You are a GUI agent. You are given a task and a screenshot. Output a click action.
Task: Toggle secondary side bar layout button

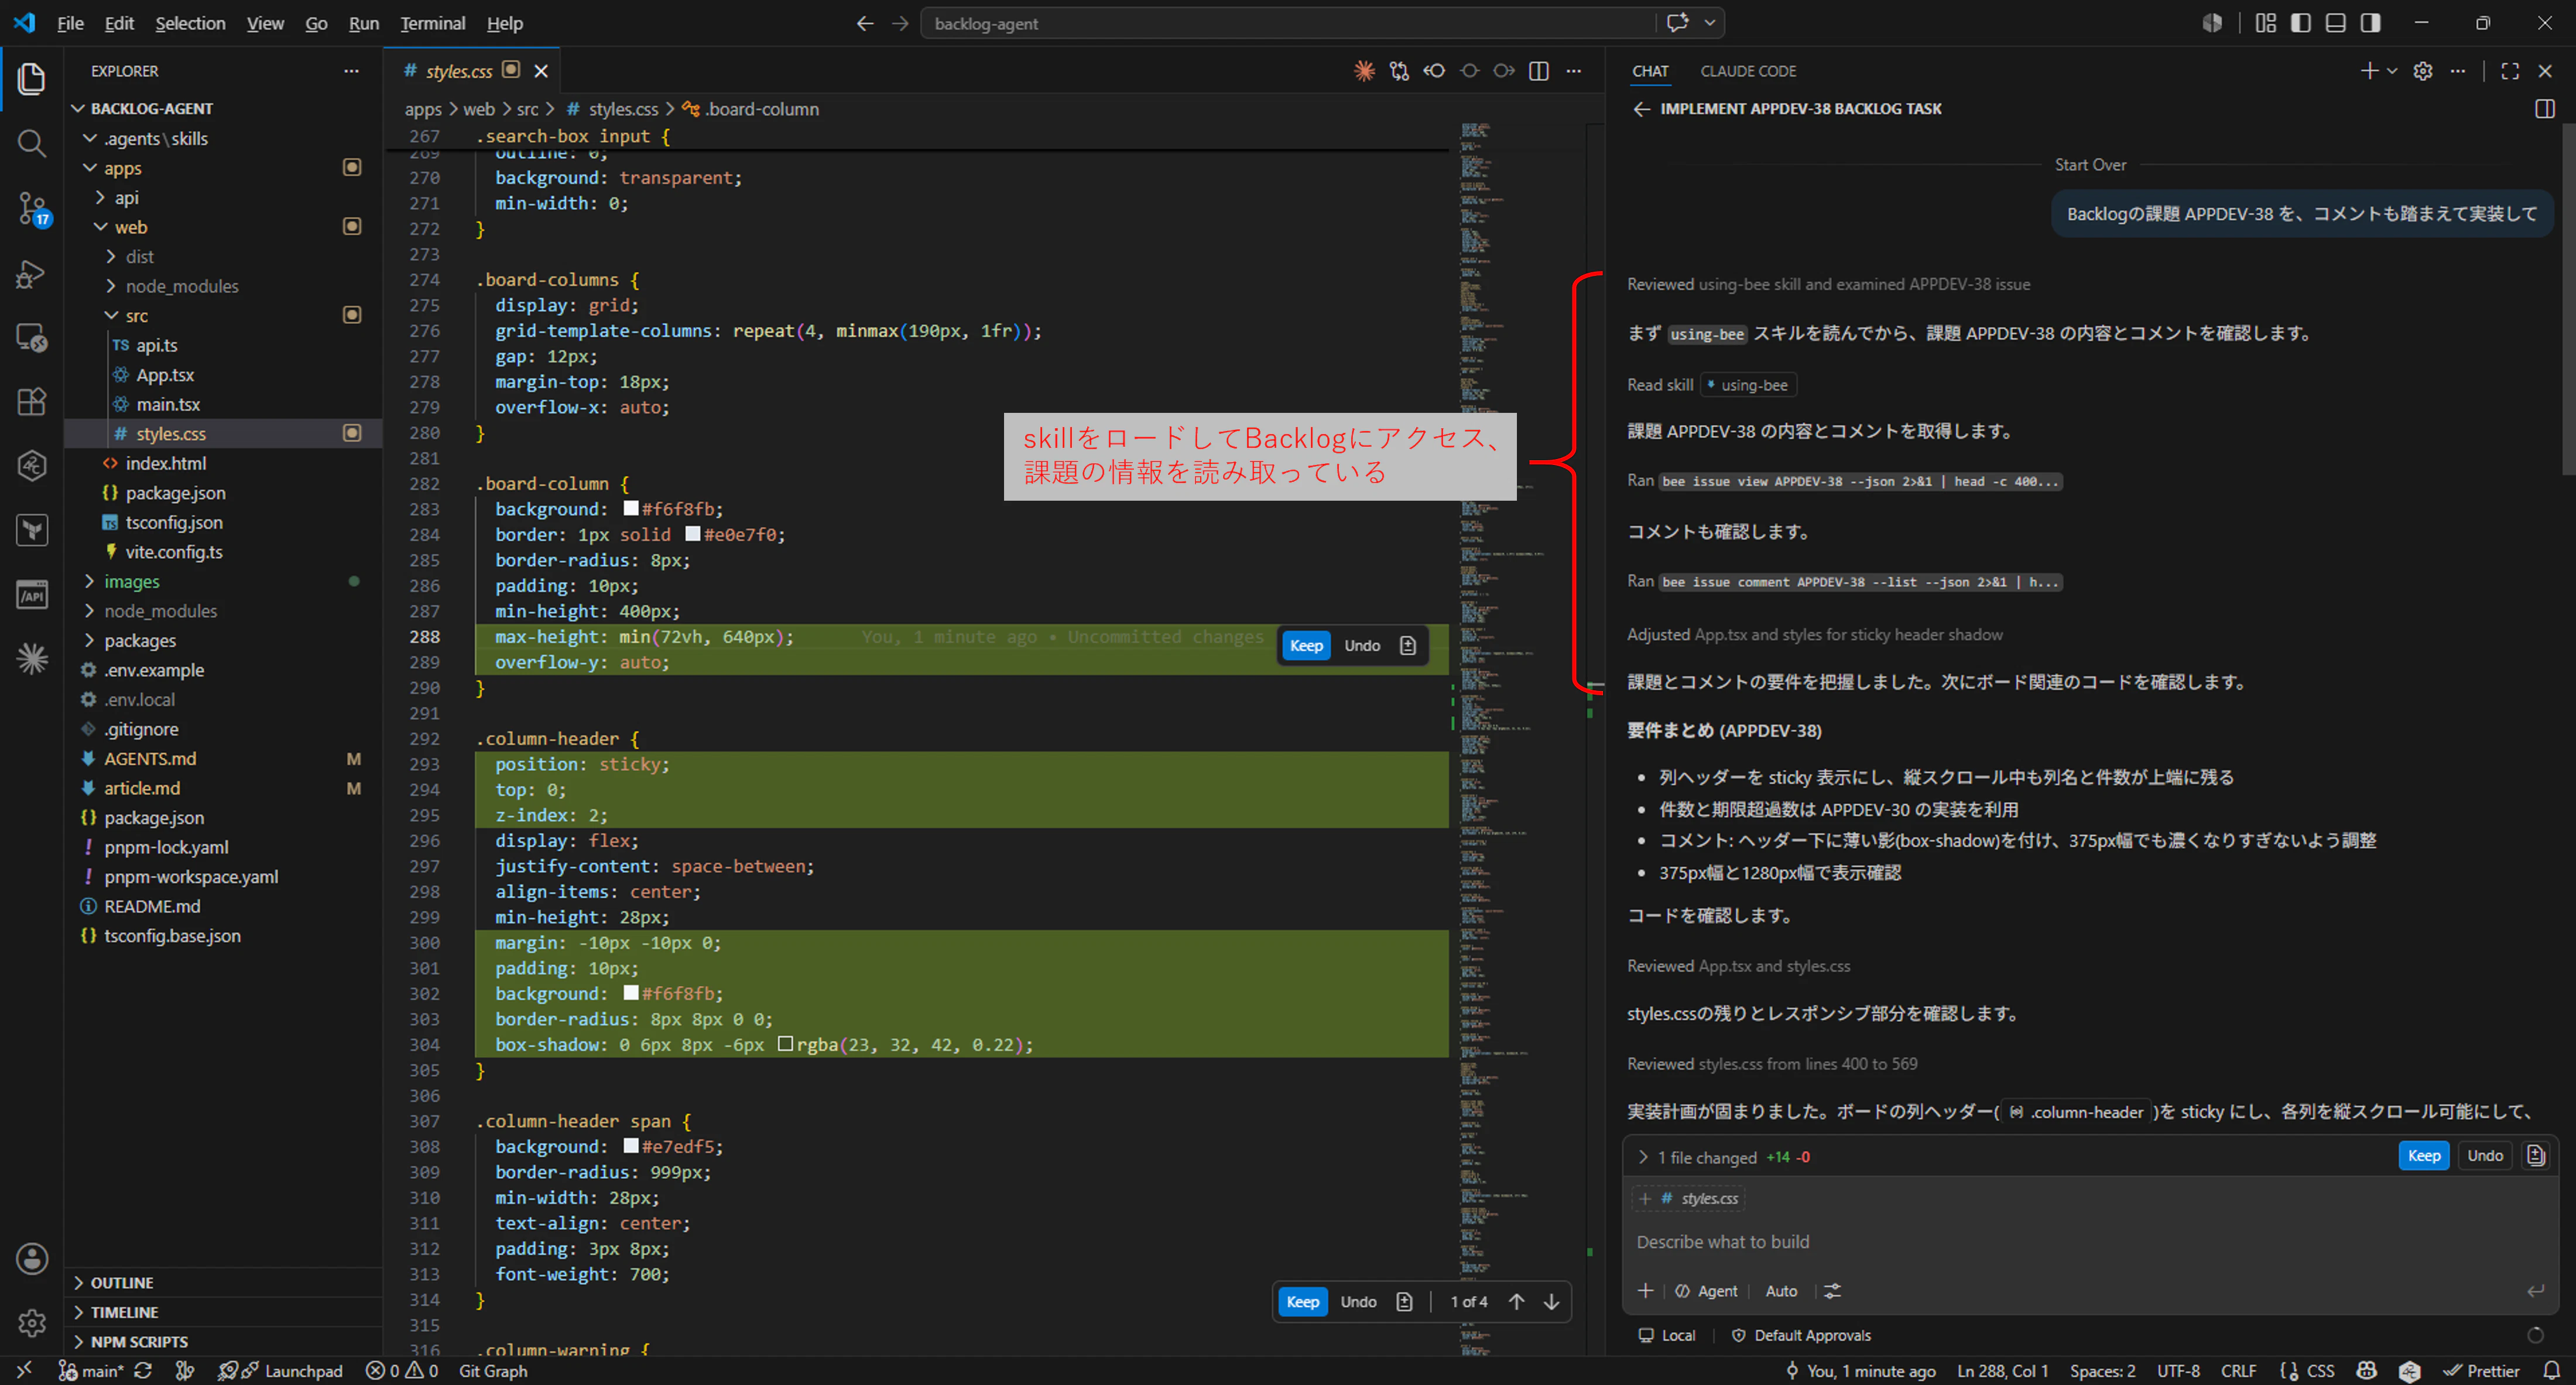pos(2370,23)
